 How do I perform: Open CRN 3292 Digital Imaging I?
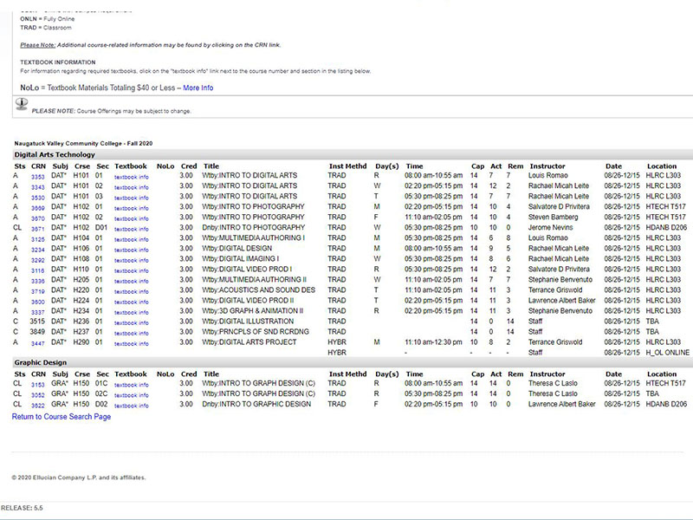[38, 260]
